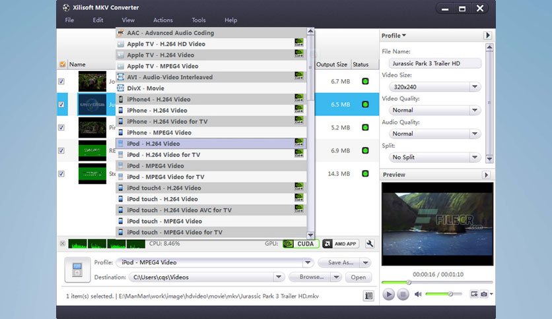Screen dimensions: 552x319
Task: Expand the Video Quality dropdown
Action: (x=475, y=110)
